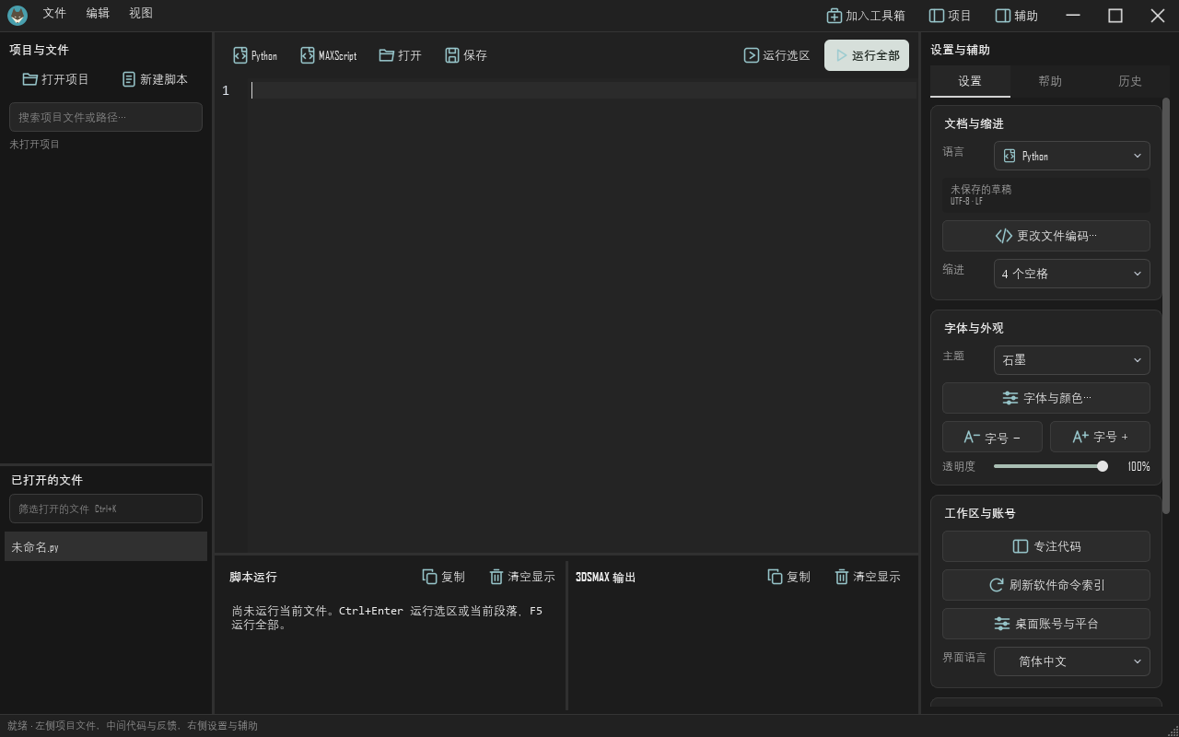Switch to the 帮助 tab

click(1050, 81)
